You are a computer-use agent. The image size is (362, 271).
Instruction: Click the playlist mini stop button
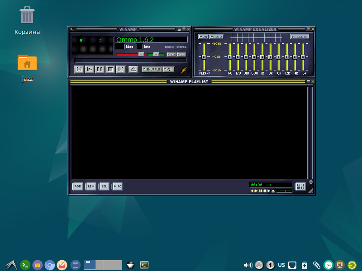[265, 191]
